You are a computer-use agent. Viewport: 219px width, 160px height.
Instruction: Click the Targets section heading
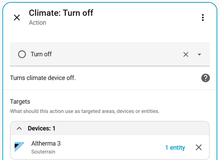[x=20, y=102]
